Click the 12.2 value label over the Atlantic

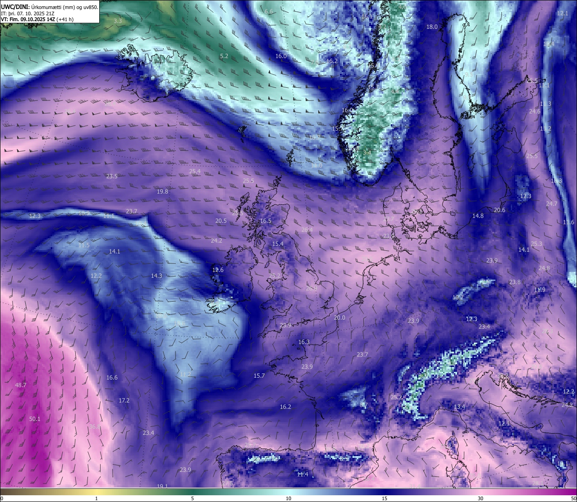pyautogui.click(x=96, y=276)
